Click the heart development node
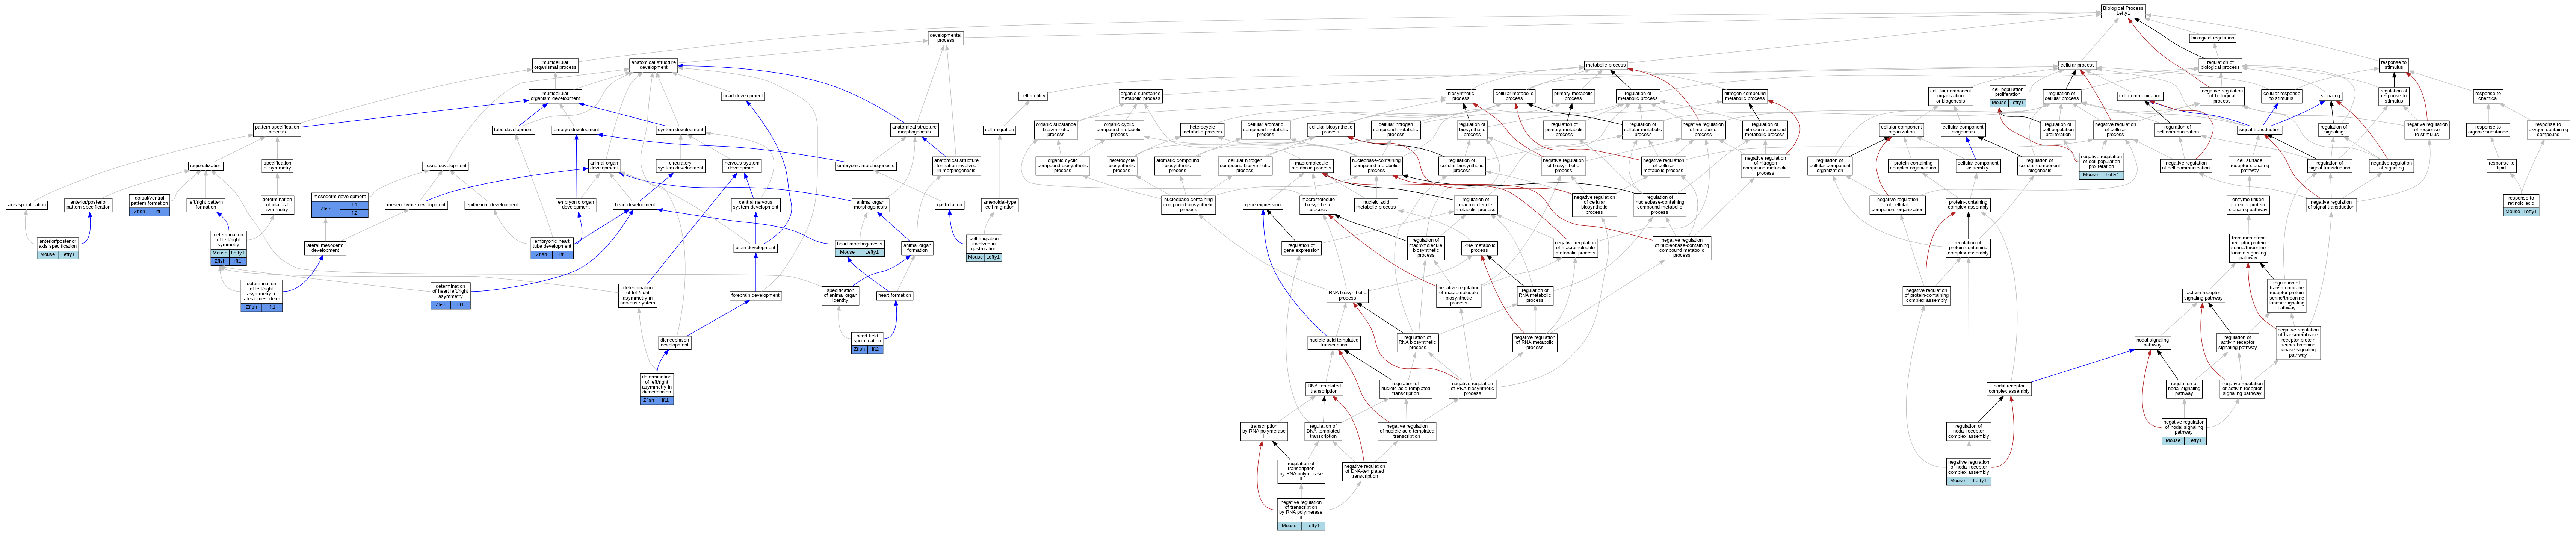The height and width of the screenshot is (534, 2576). 635,205
